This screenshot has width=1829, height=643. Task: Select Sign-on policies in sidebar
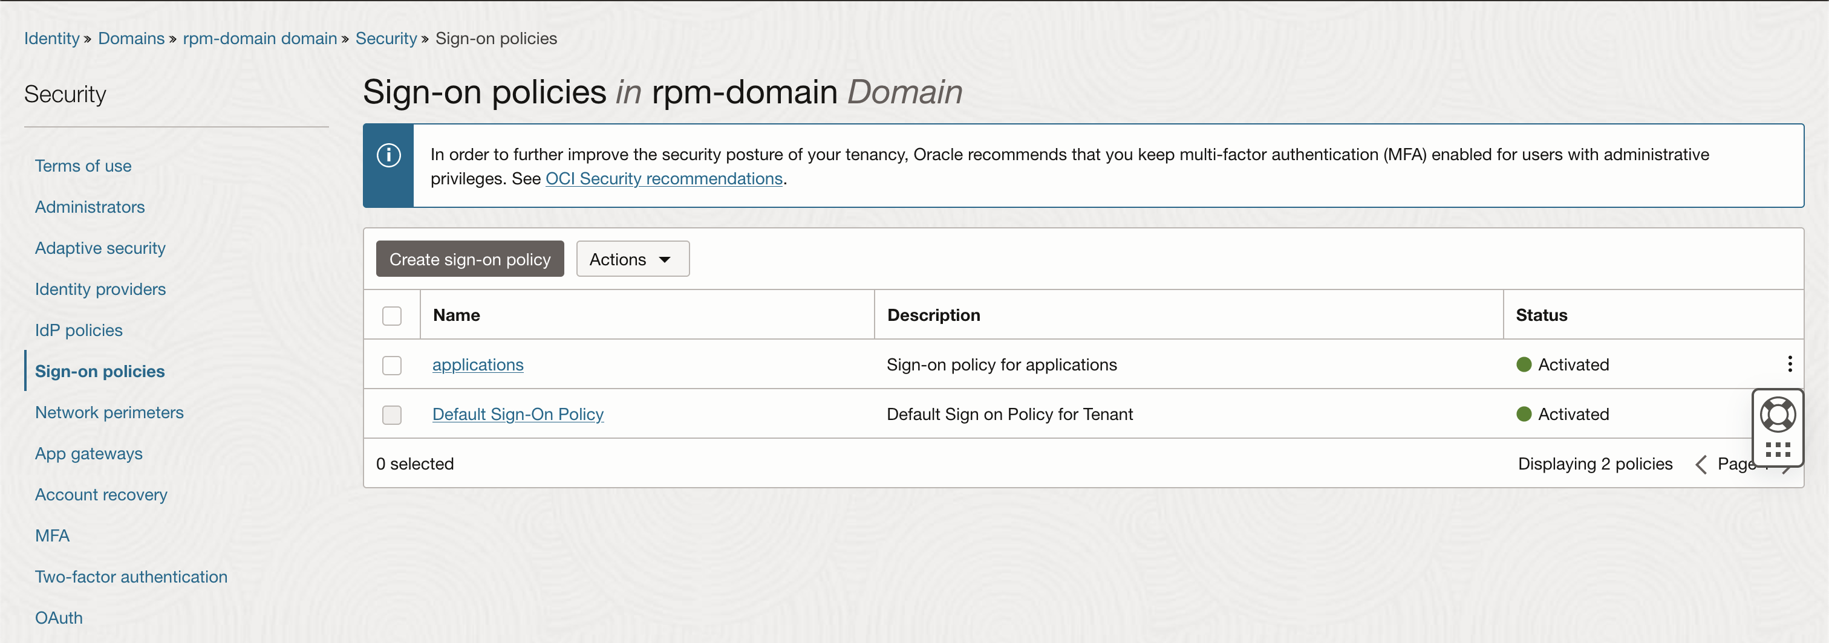tap(100, 372)
